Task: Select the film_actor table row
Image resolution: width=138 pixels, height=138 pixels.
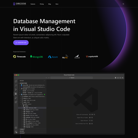Action: tap(32, 121)
